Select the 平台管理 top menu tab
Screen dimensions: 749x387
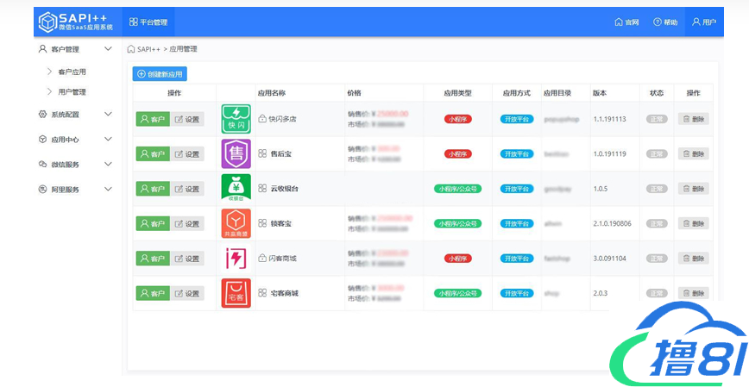148,22
